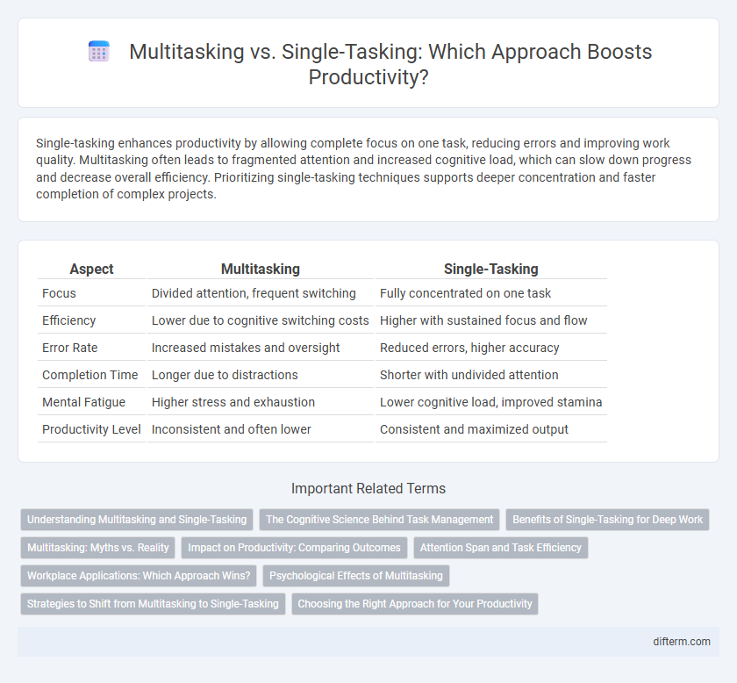Select 'Benefits of Single-Tasking for Deep Work' tag
The image size is (737, 683).
[x=607, y=520]
